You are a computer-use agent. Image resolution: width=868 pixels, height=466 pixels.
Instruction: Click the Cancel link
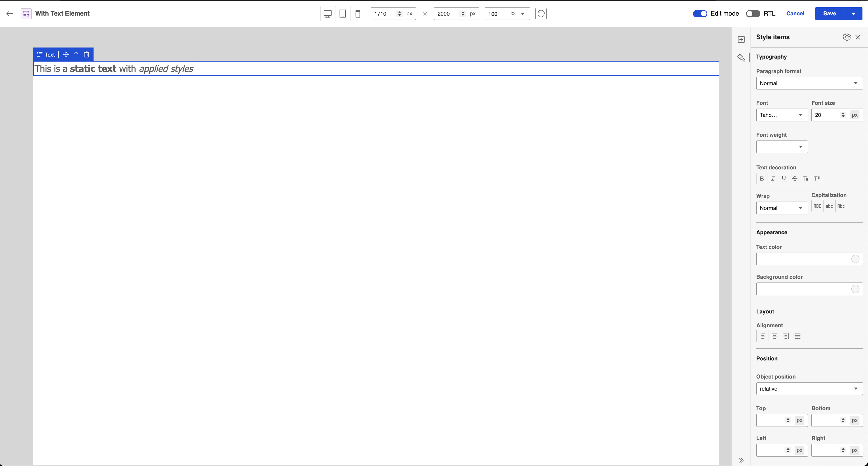point(795,14)
